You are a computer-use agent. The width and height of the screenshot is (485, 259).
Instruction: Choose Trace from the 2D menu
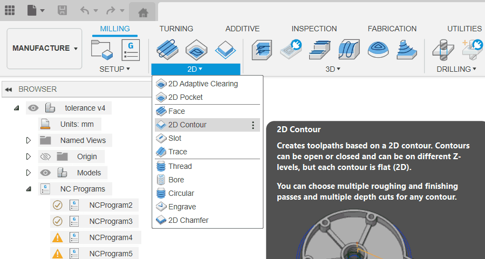207,152
